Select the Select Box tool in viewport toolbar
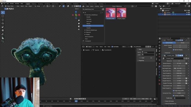The width and height of the screenshot is (191, 107). [x=3, y=12]
